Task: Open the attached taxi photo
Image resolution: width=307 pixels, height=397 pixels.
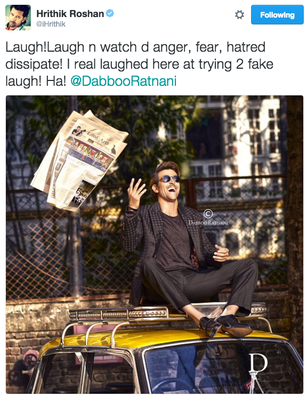Action: 155,244
